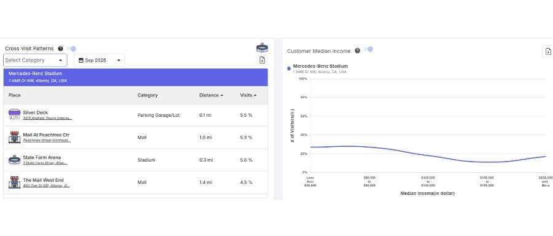Click the Mall At Peachtree Ctr icon
Screen dimensions: 553x236
[15, 137]
